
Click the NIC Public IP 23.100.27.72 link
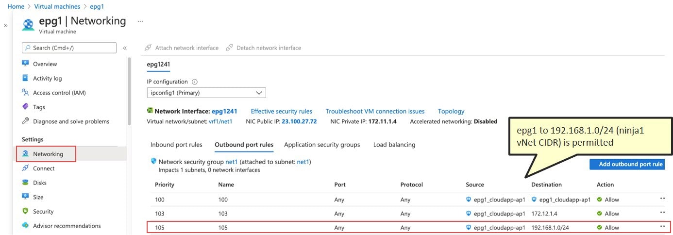point(299,121)
